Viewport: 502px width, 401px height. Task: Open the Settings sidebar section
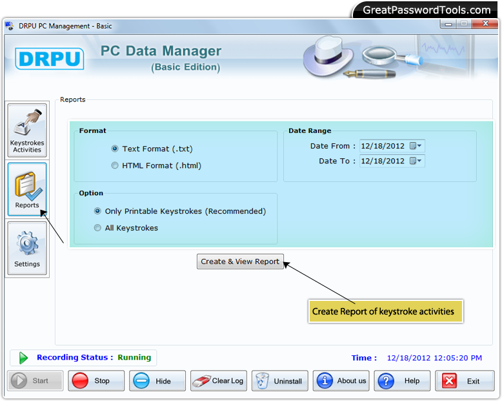(x=27, y=248)
